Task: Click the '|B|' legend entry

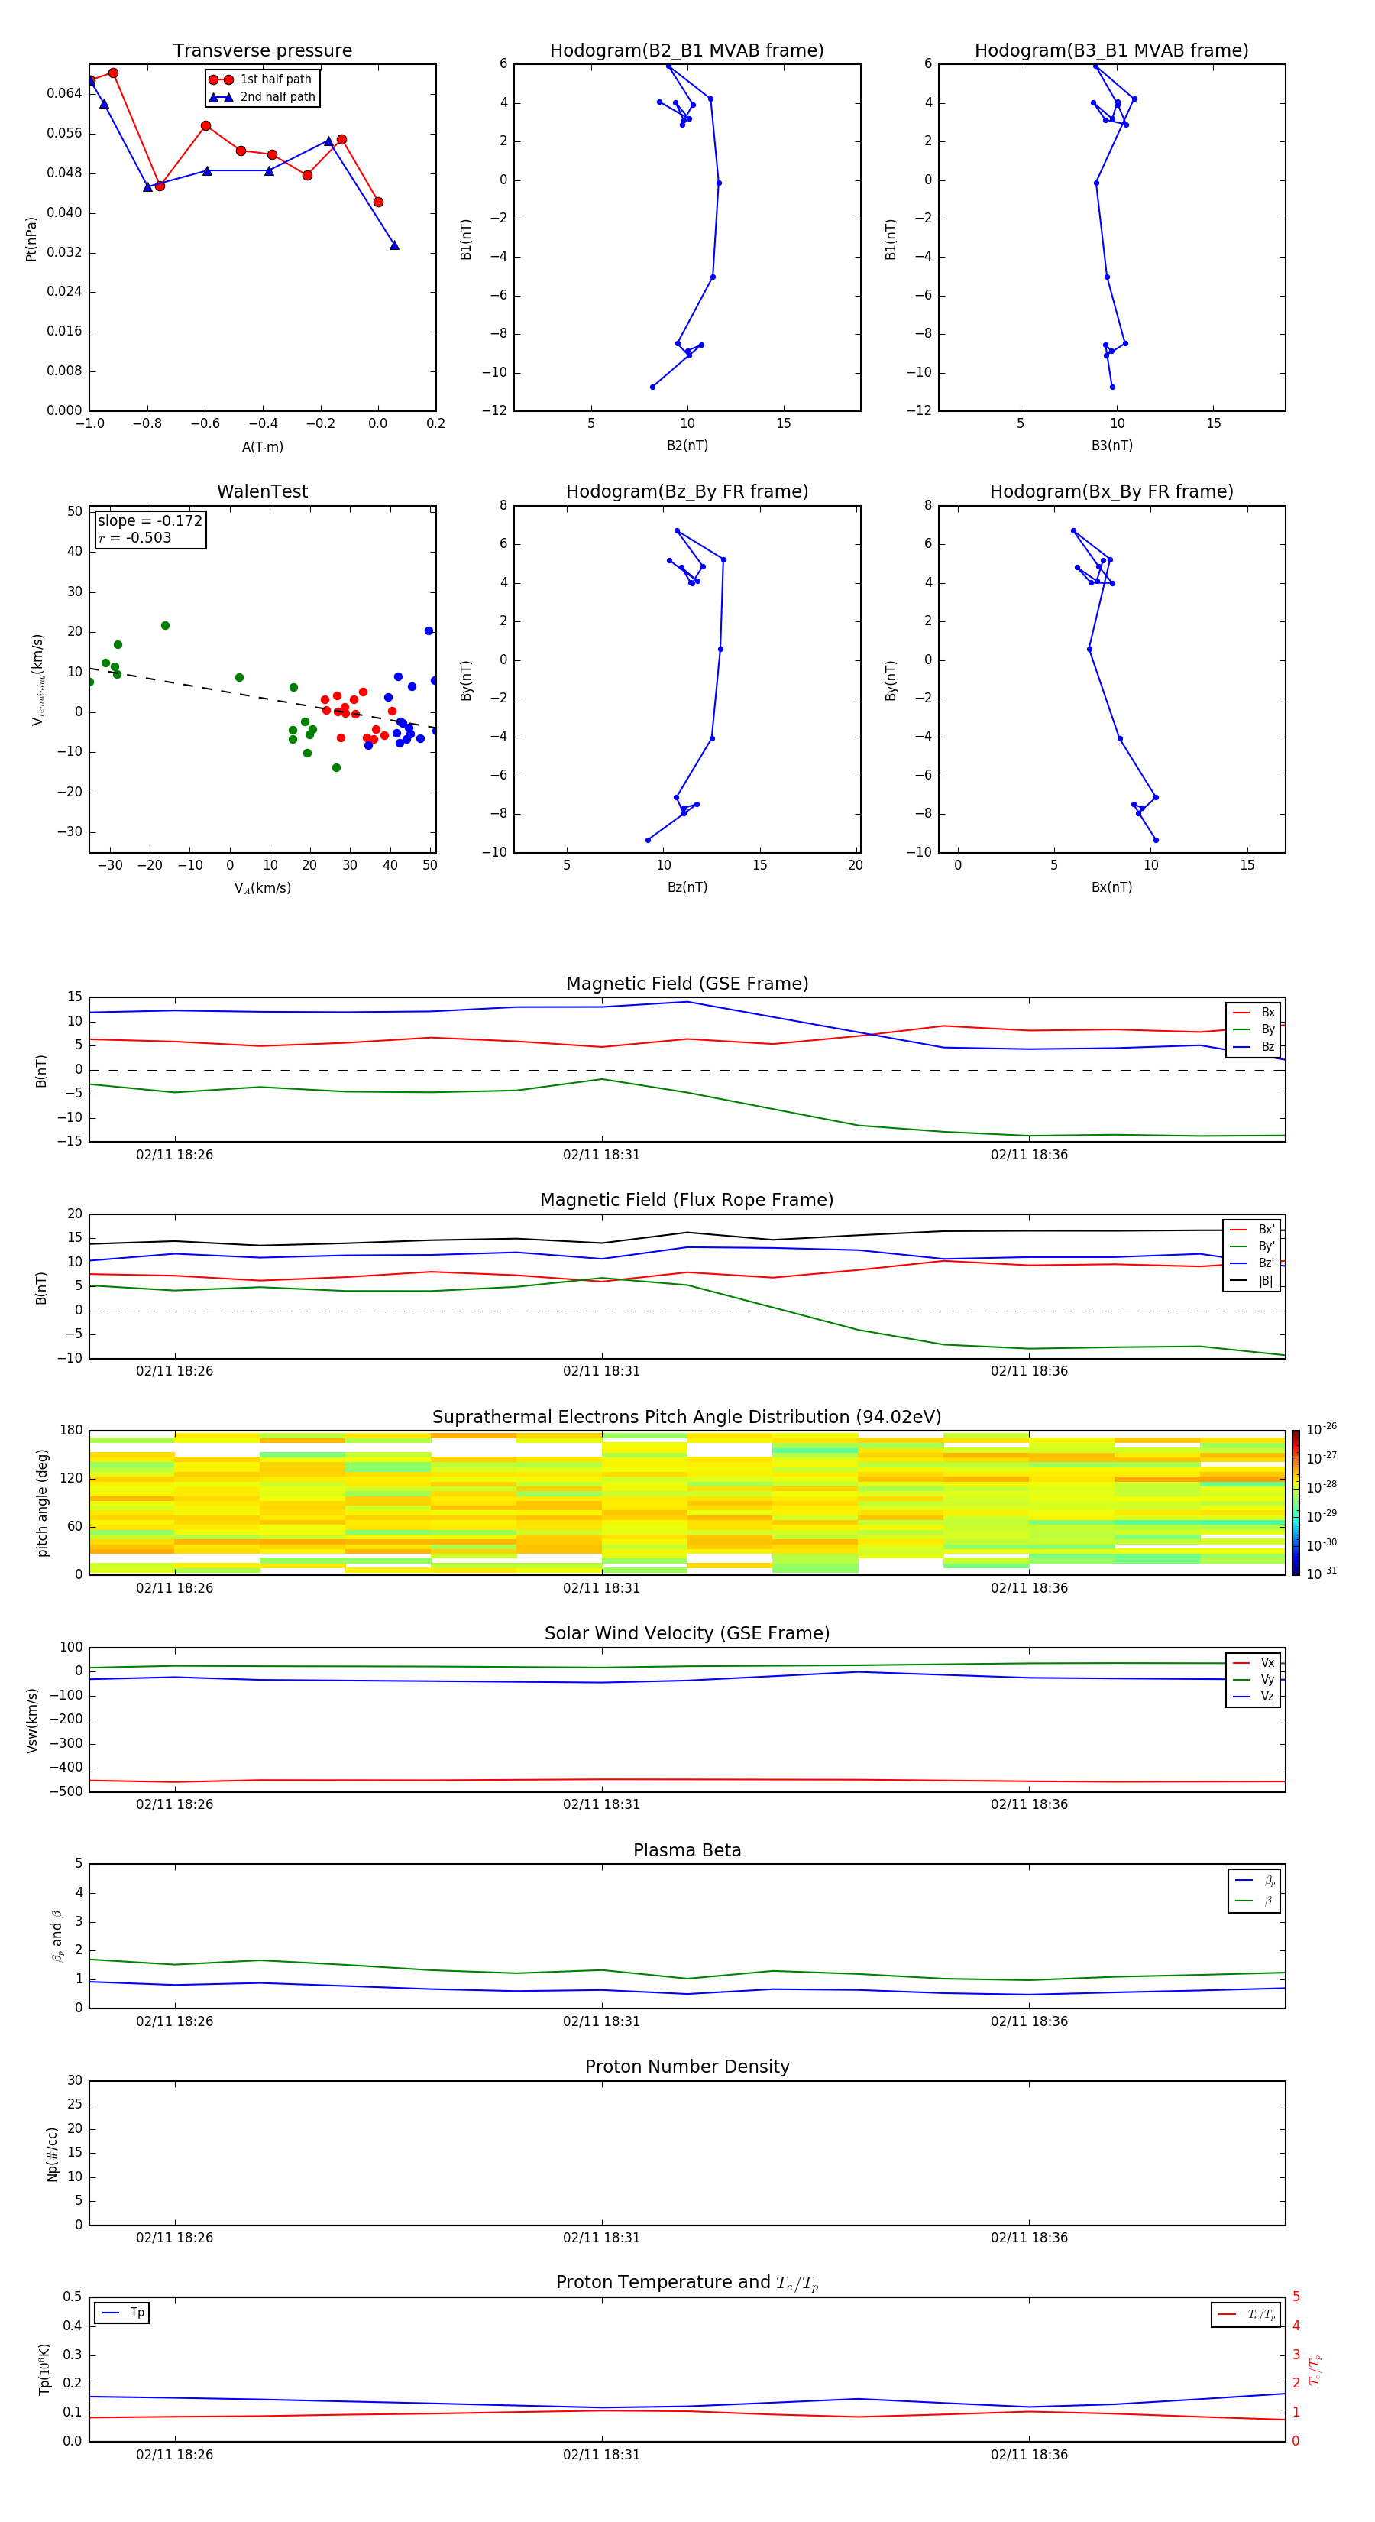Action: point(1252,1281)
